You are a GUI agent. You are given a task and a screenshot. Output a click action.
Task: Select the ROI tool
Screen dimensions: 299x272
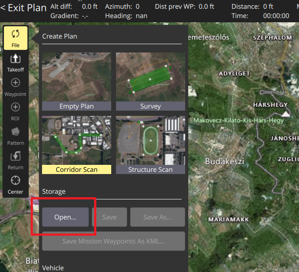coord(15,112)
